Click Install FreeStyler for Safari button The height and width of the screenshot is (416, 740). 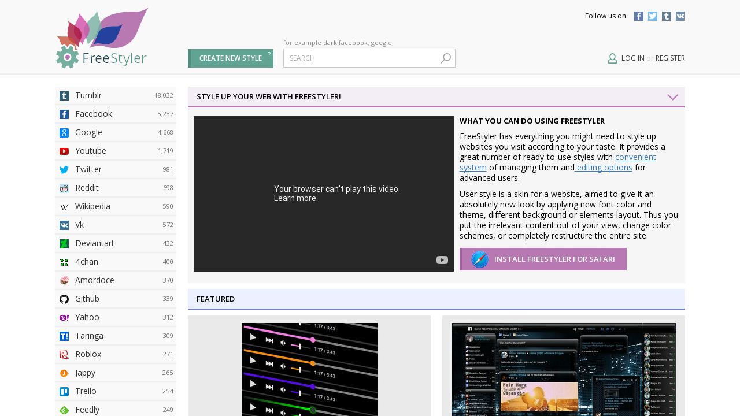[x=543, y=259]
